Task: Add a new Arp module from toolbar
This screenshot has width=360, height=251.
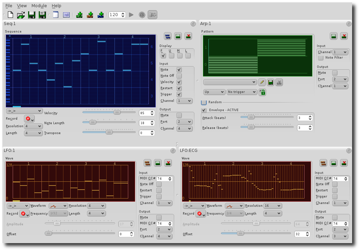Action: [x=80, y=15]
